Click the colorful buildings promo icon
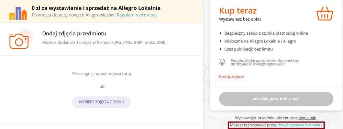Screen dimensions: 343x129 click(x=18, y=13)
